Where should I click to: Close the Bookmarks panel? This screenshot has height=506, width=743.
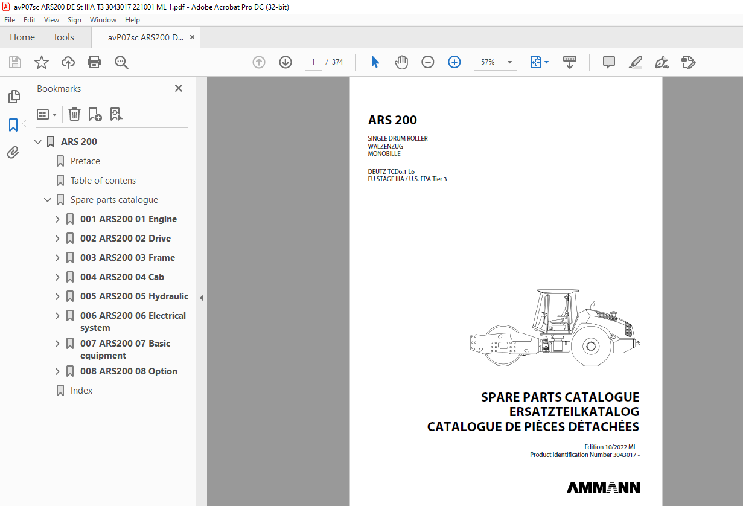click(x=179, y=88)
